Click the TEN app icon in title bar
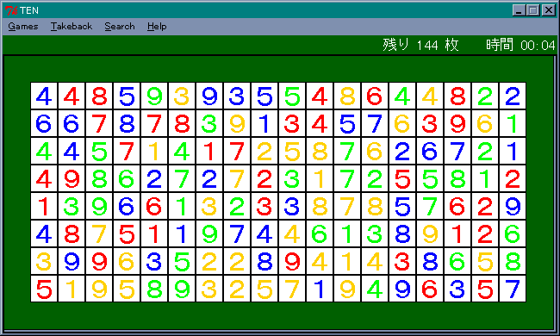The width and height of the screenshot is (560, 336). pos(10,10)
